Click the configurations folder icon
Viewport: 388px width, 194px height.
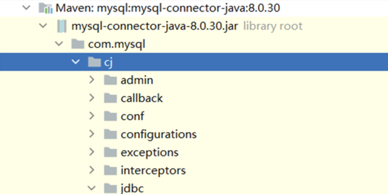[110, 134]
